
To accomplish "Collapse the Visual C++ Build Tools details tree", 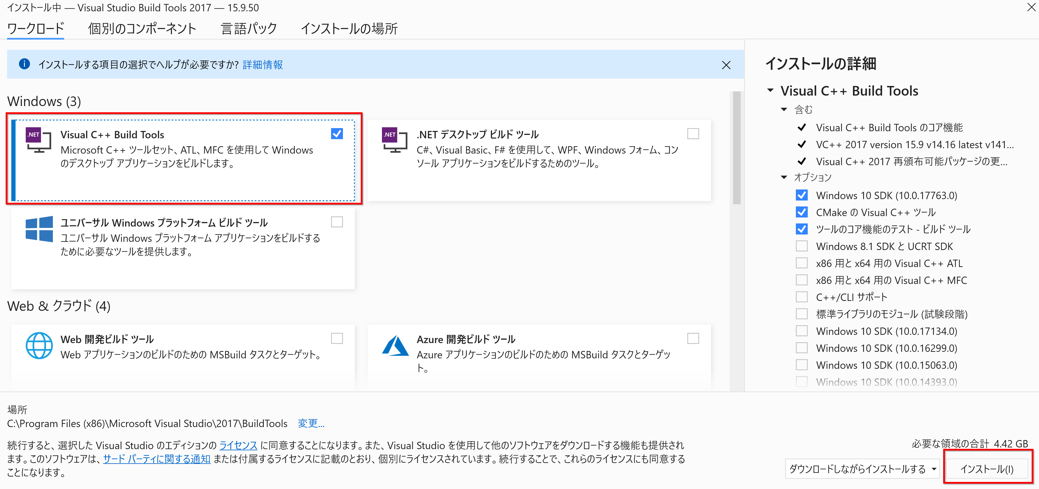I will [x=770, y=91].
